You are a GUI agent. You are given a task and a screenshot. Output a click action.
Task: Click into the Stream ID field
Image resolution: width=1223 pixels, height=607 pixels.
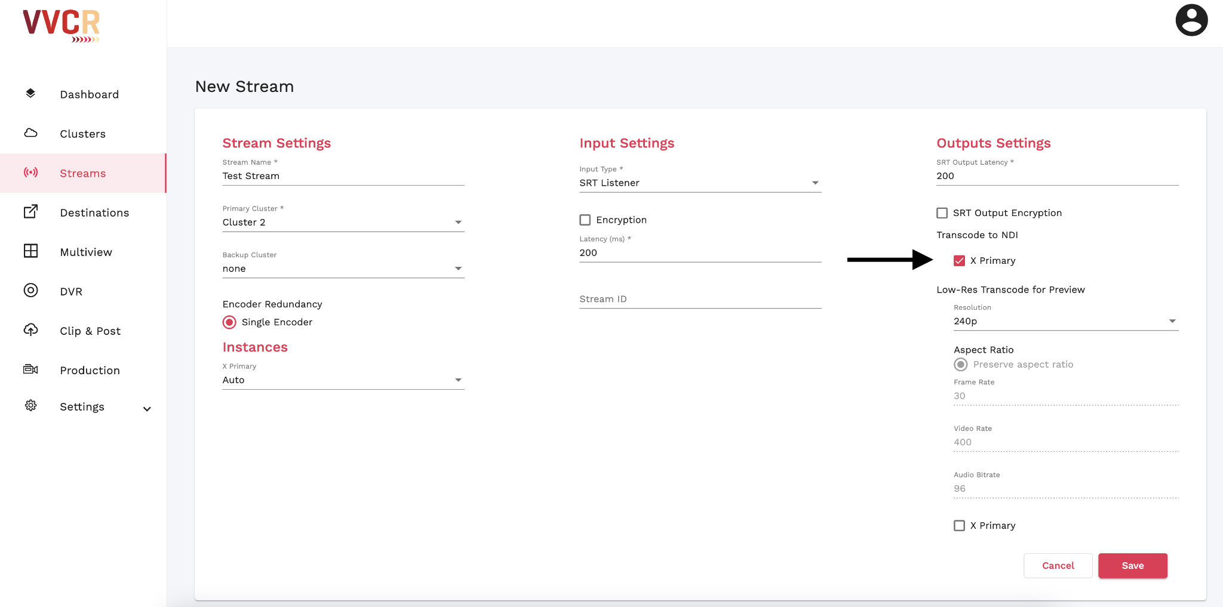700,299
